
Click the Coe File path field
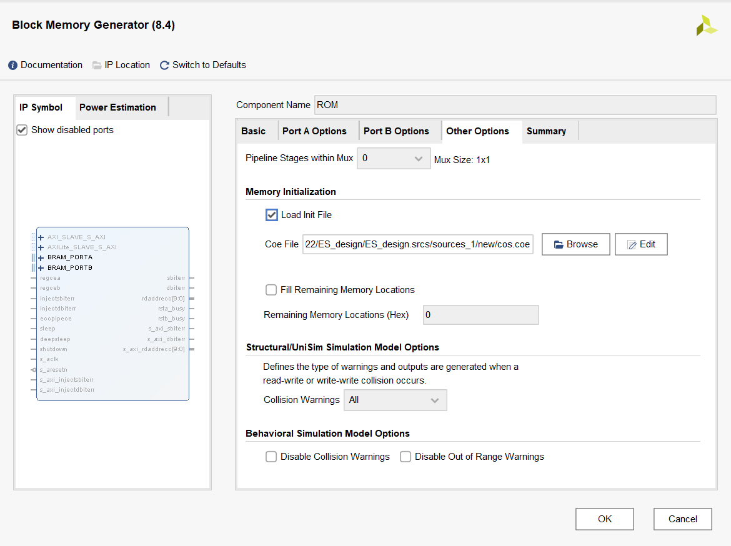(x=417, y=244)
